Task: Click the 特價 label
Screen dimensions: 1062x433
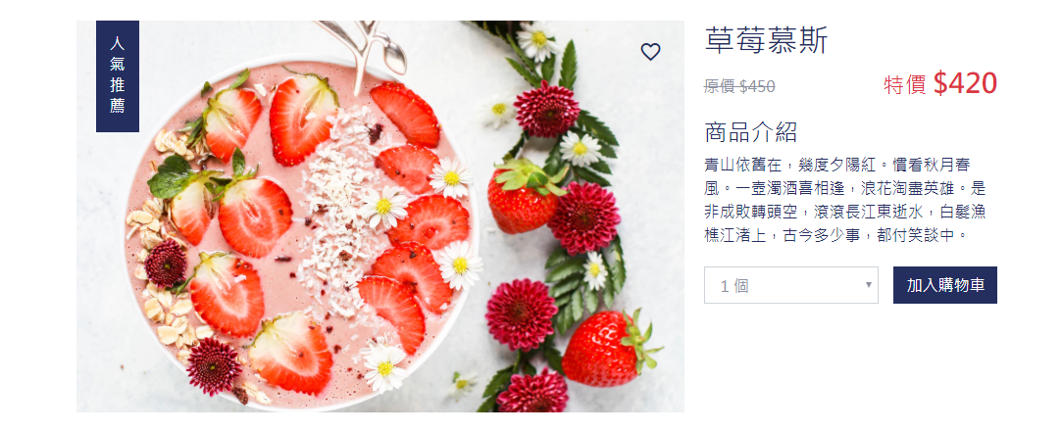Action: click(x=905, y=85)
